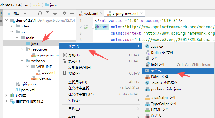Screen dimensions: 215x118
Task: Switch to the srping-mvc.xml tab
Action: tap(126, 14)
